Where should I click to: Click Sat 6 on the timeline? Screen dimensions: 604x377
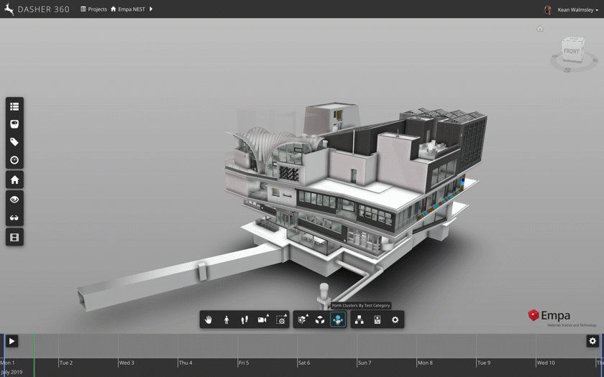tap(303, 363)
